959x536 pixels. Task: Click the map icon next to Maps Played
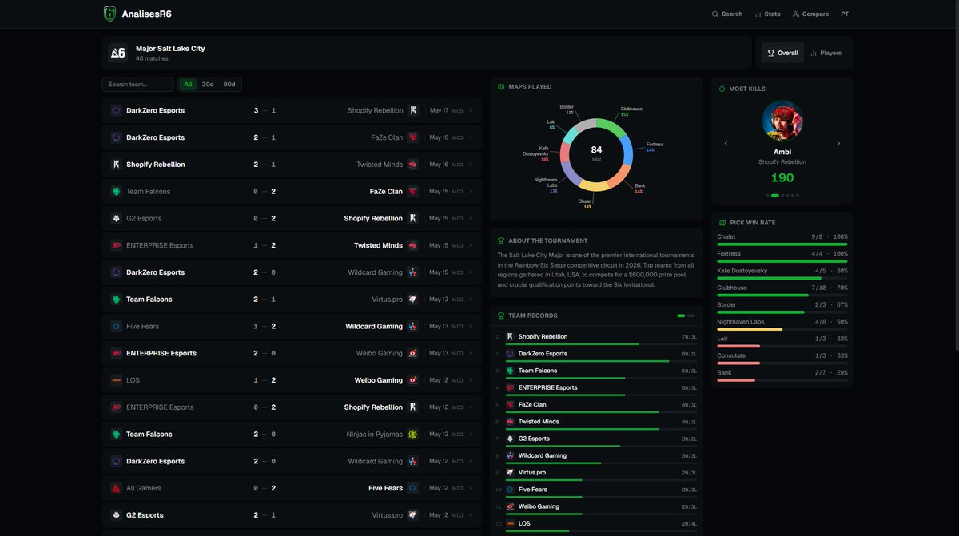click(501, 87)
